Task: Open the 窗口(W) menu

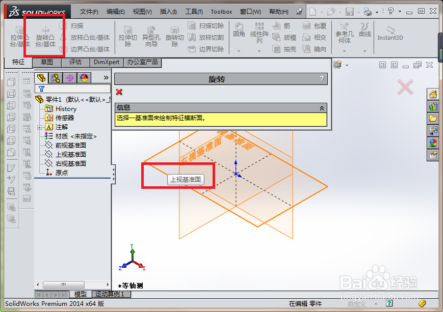Action: [x=250, y=12]
